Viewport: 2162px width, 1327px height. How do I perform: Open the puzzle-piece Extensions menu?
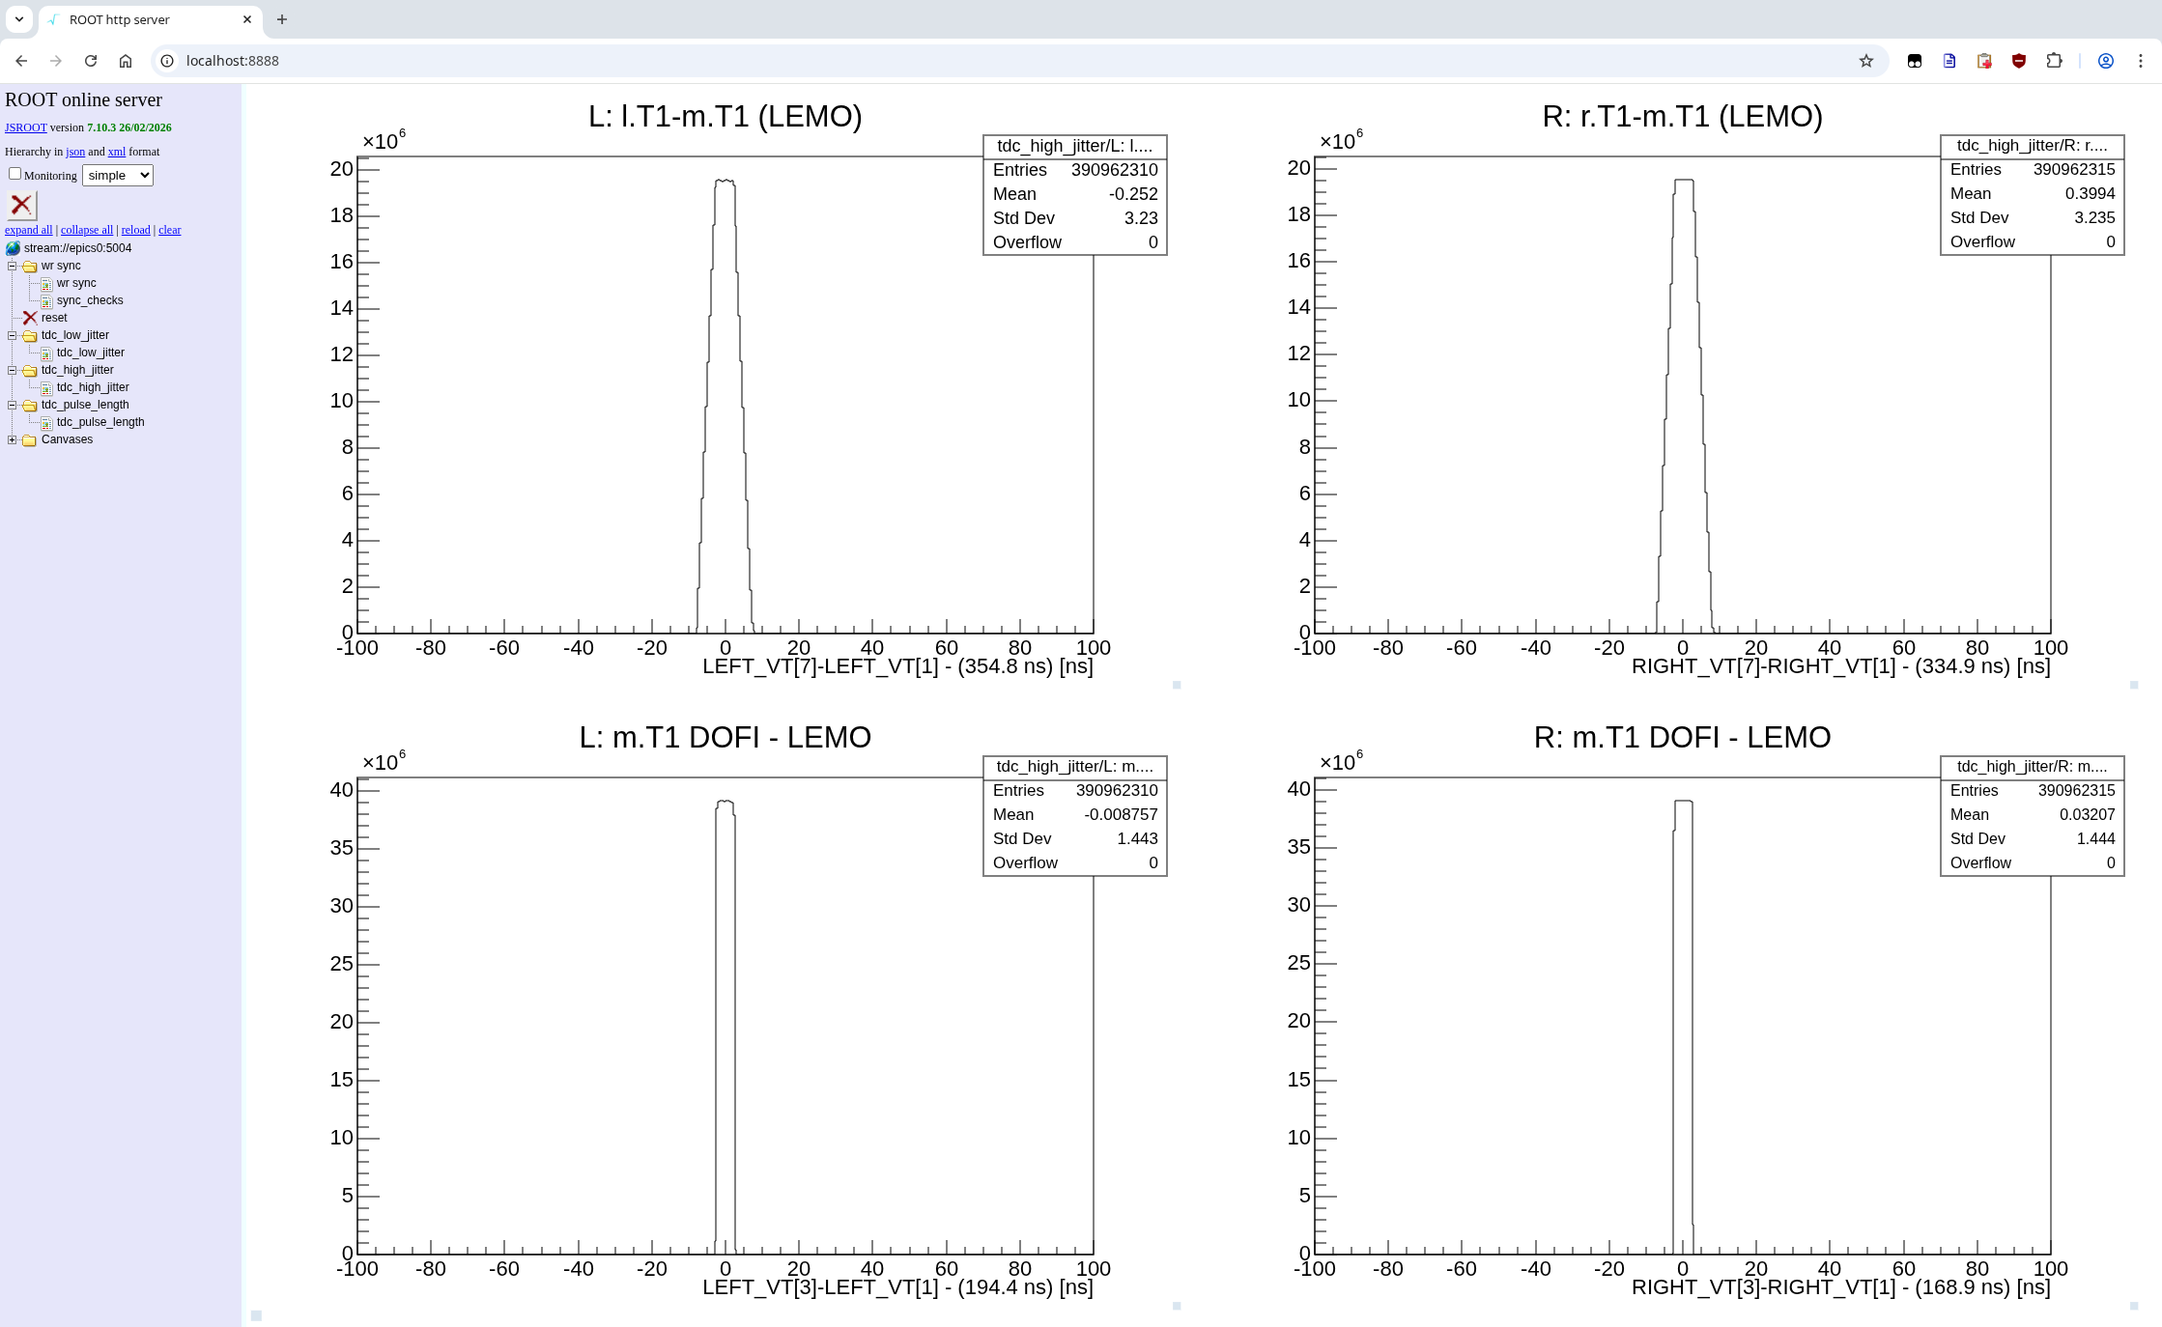coord(2054,61)
